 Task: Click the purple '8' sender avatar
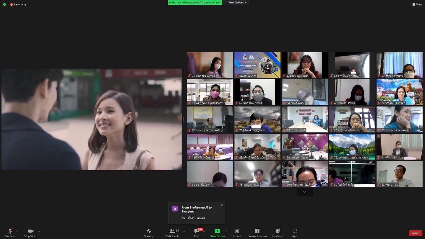point(175,209)
